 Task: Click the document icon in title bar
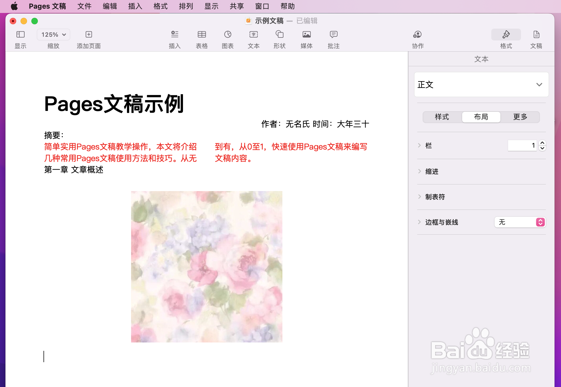(x=248, y=21)
